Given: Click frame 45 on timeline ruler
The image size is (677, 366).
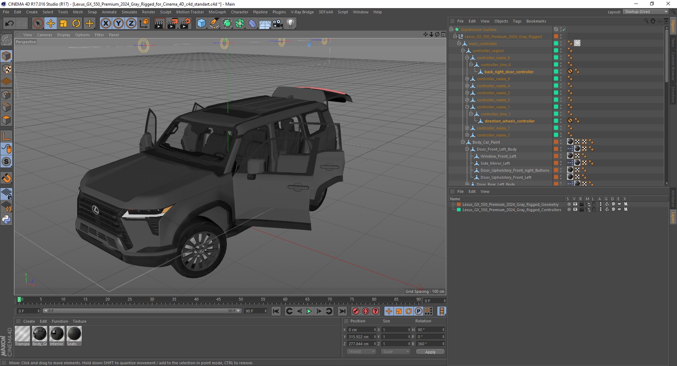Looking at the screenshot, I should click(219, 300).
